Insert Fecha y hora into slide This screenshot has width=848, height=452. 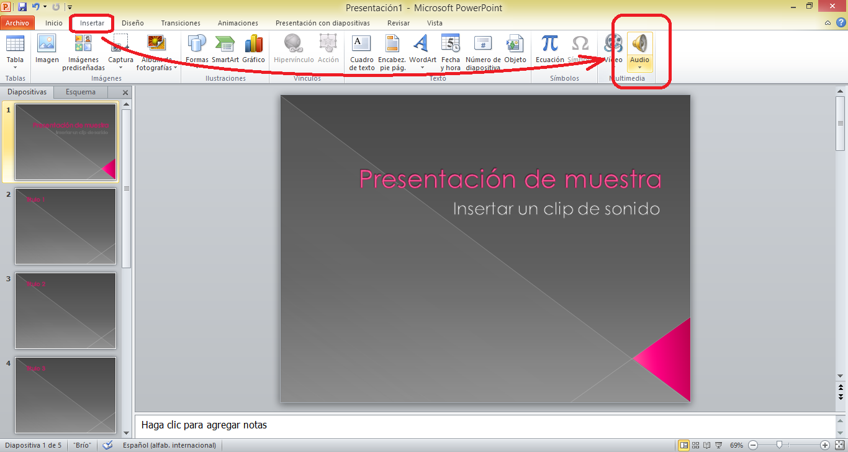[450, 45]
